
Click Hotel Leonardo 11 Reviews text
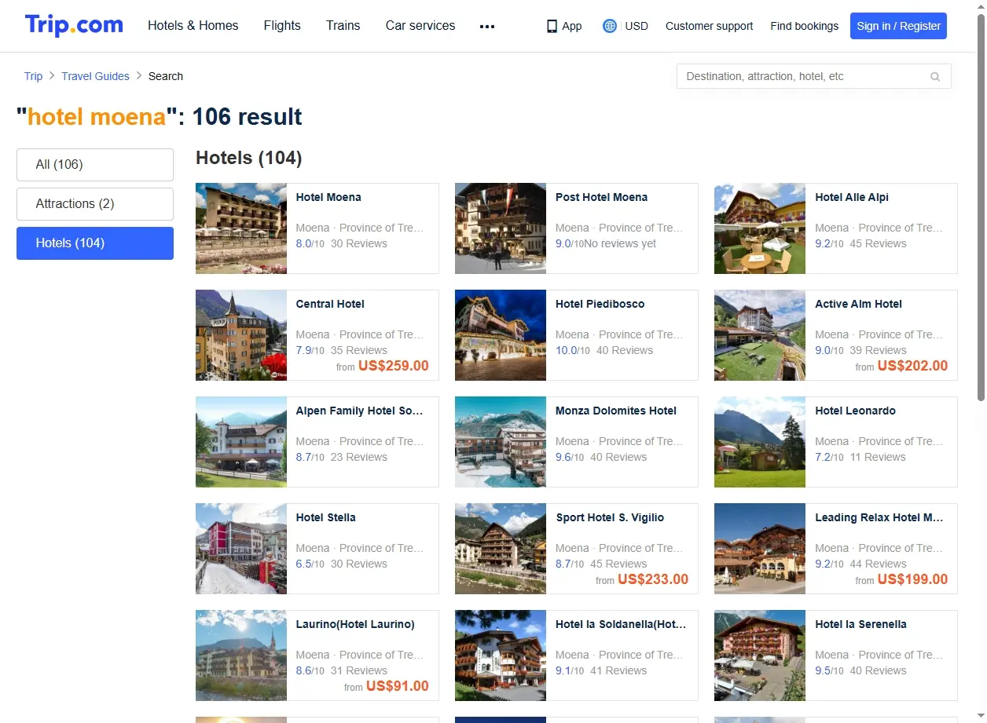click(878, 457)
